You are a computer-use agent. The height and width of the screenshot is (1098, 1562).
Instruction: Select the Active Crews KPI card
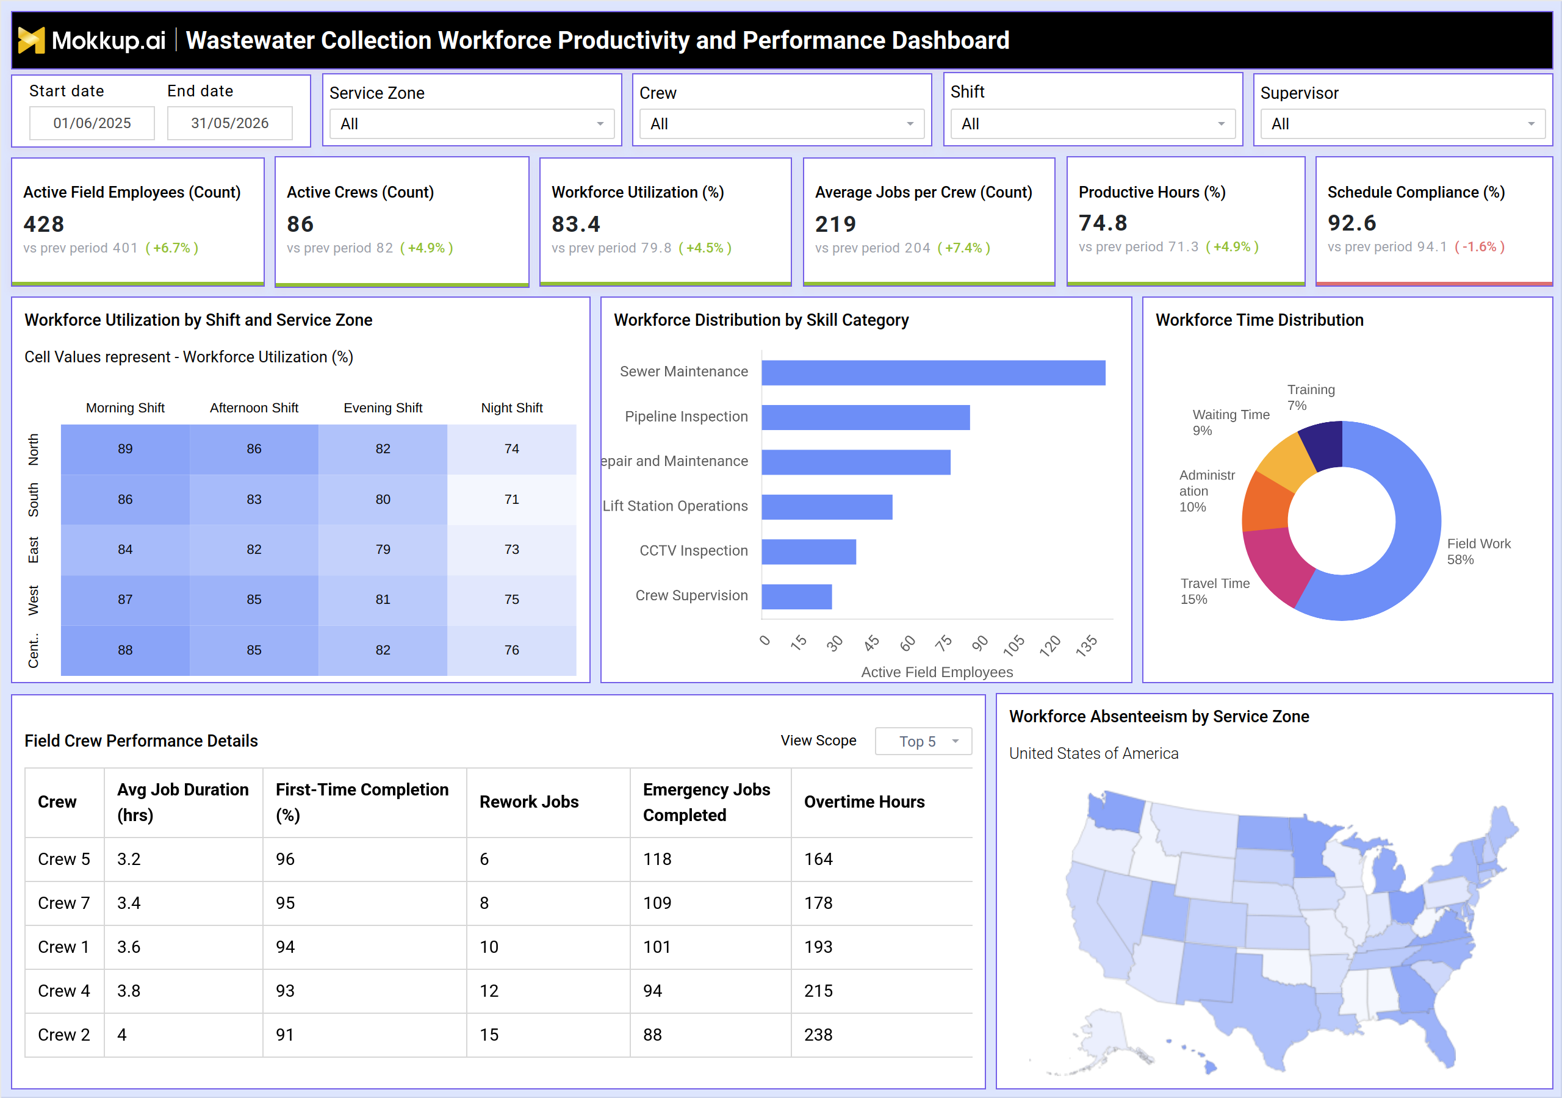[402, 222]
